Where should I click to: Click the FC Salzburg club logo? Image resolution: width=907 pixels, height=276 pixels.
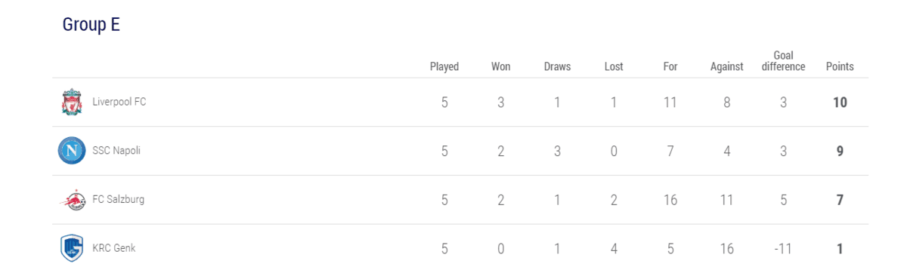coord(71,200)
